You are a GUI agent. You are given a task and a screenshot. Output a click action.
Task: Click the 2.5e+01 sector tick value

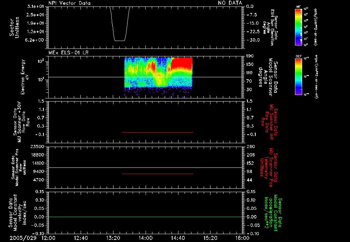coord(36,15)
